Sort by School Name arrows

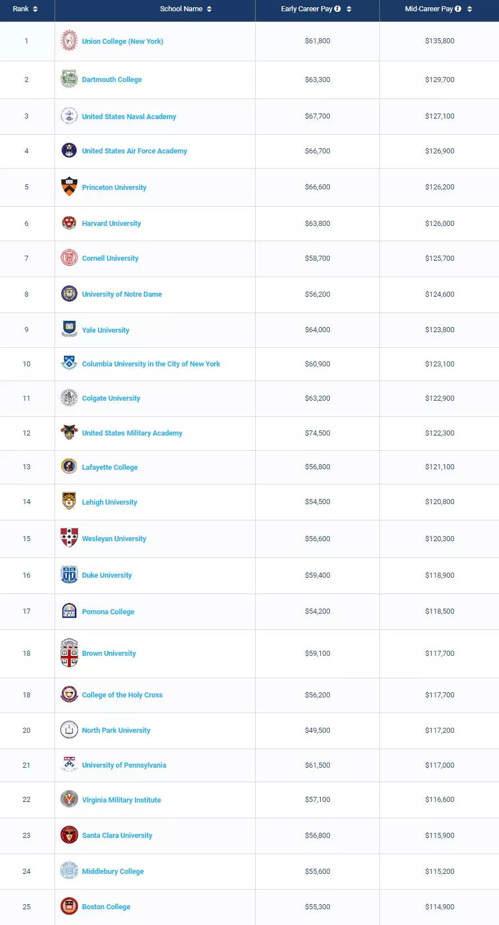click(209, 9)
